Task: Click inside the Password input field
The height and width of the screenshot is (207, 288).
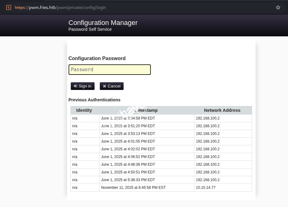Action: (x=109, y=70)
